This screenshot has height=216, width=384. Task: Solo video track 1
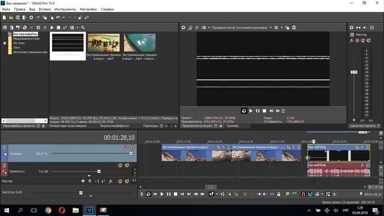coord(133,148)
